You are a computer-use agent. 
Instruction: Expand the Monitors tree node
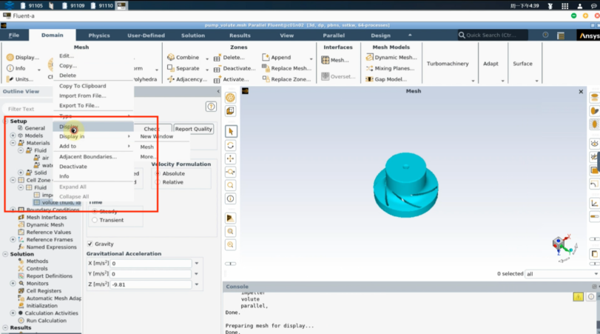point(13,284)
